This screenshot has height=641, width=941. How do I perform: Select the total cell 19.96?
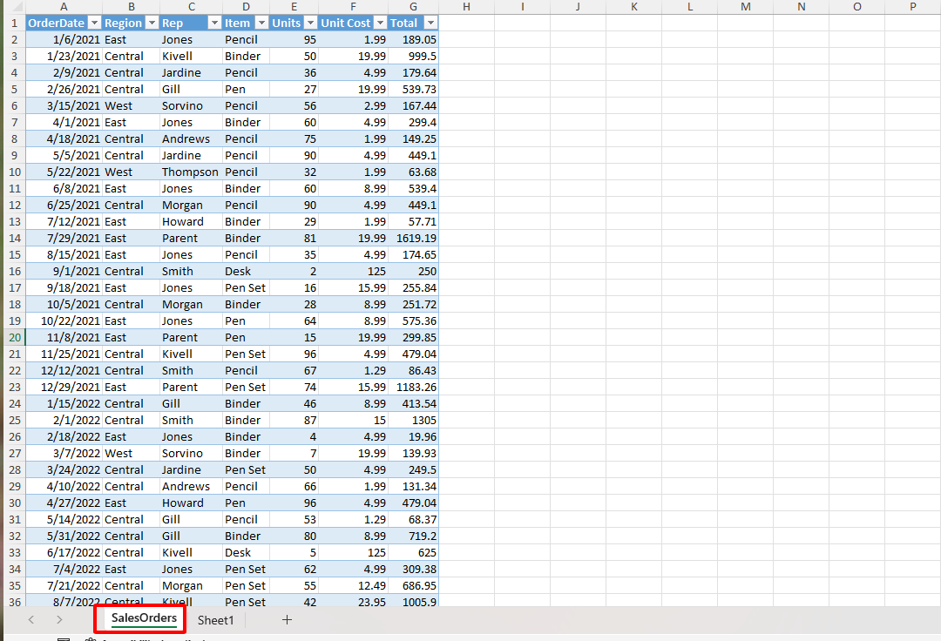click(414, 437)
